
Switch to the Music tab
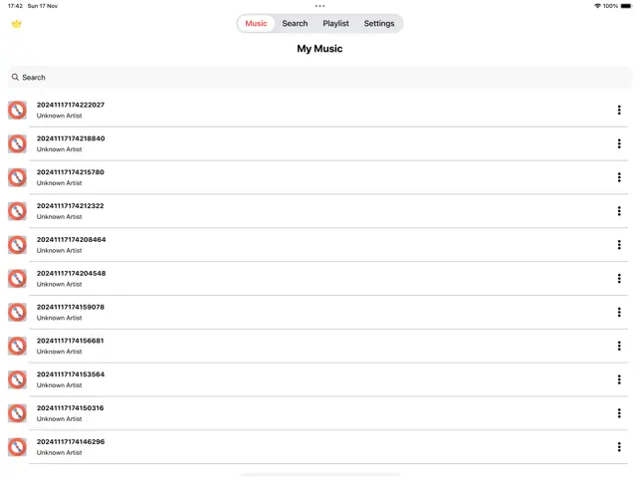pyautogui.click(x=256, y=23)
